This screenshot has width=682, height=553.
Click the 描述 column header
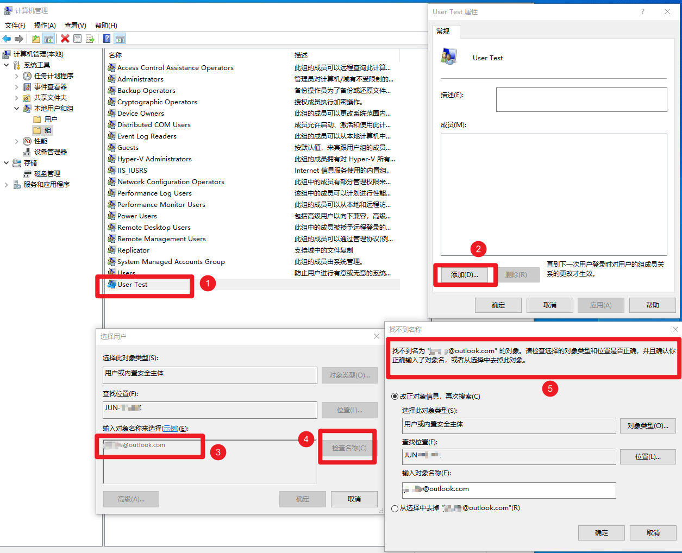[x=346, y=55]
